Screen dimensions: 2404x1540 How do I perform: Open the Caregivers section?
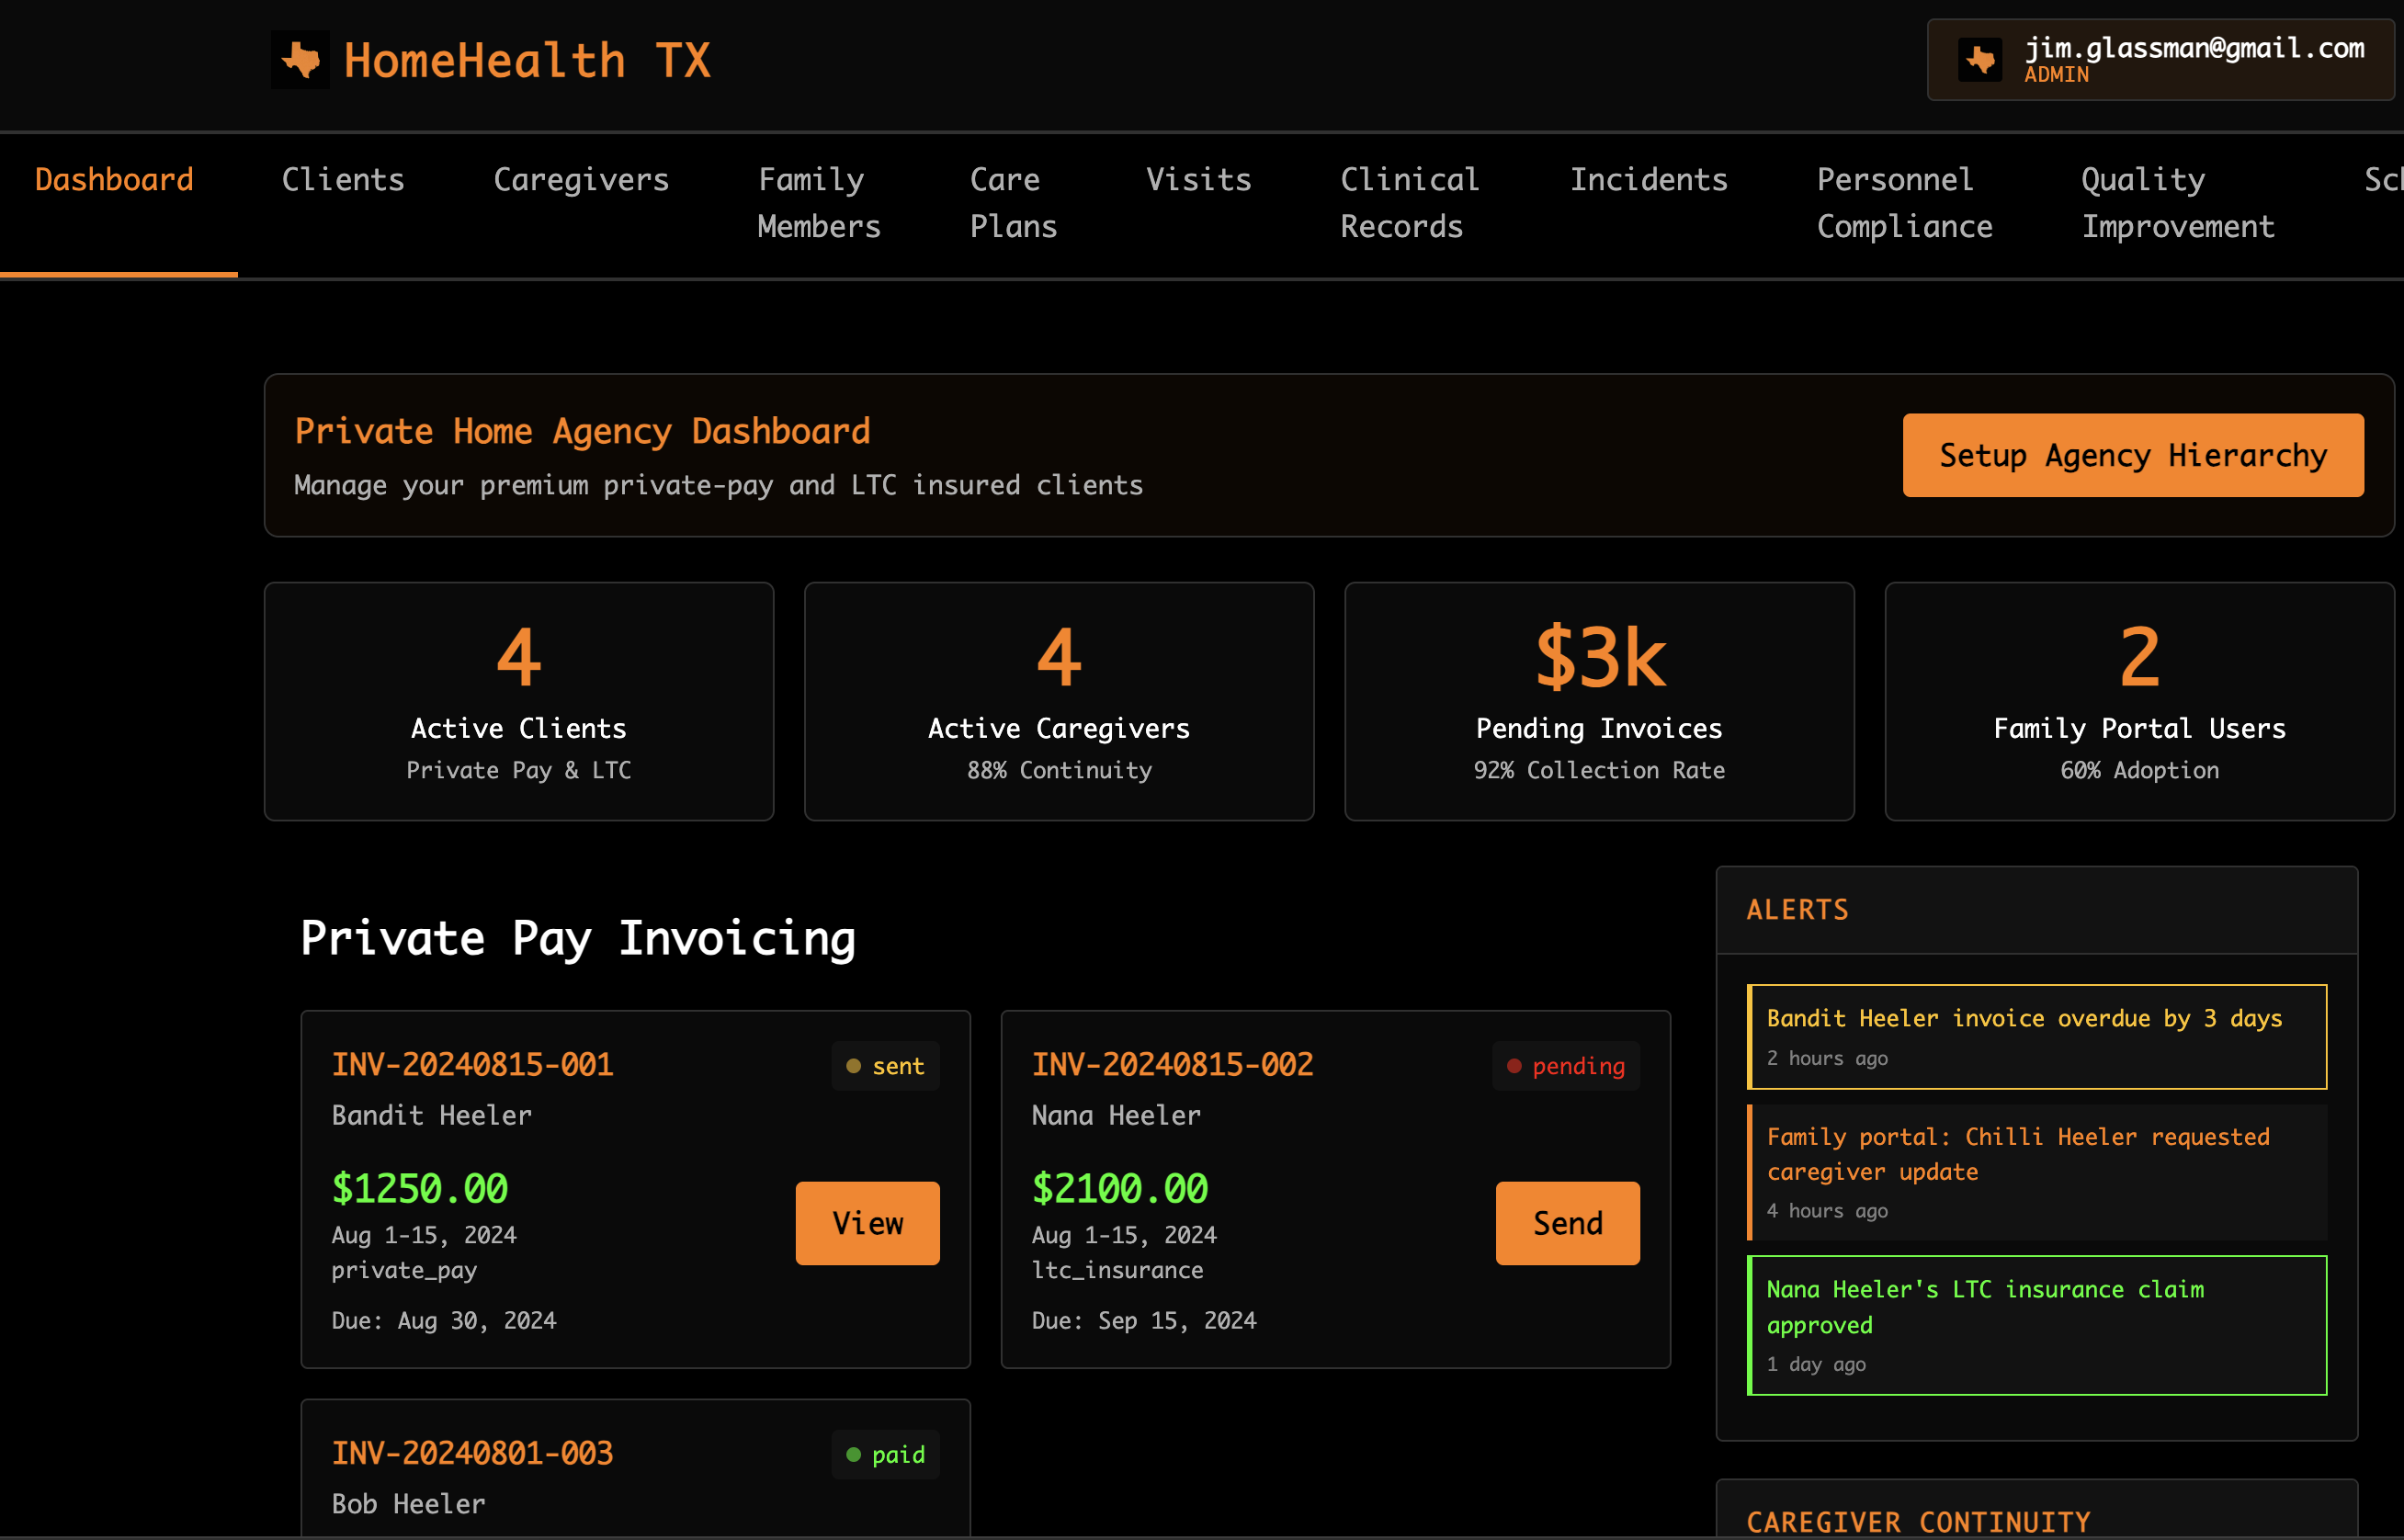point(581,180)
